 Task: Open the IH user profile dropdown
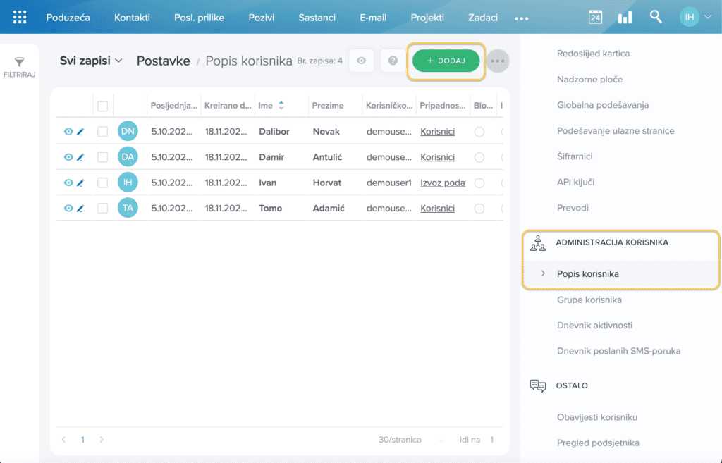(x=696, y=17)
